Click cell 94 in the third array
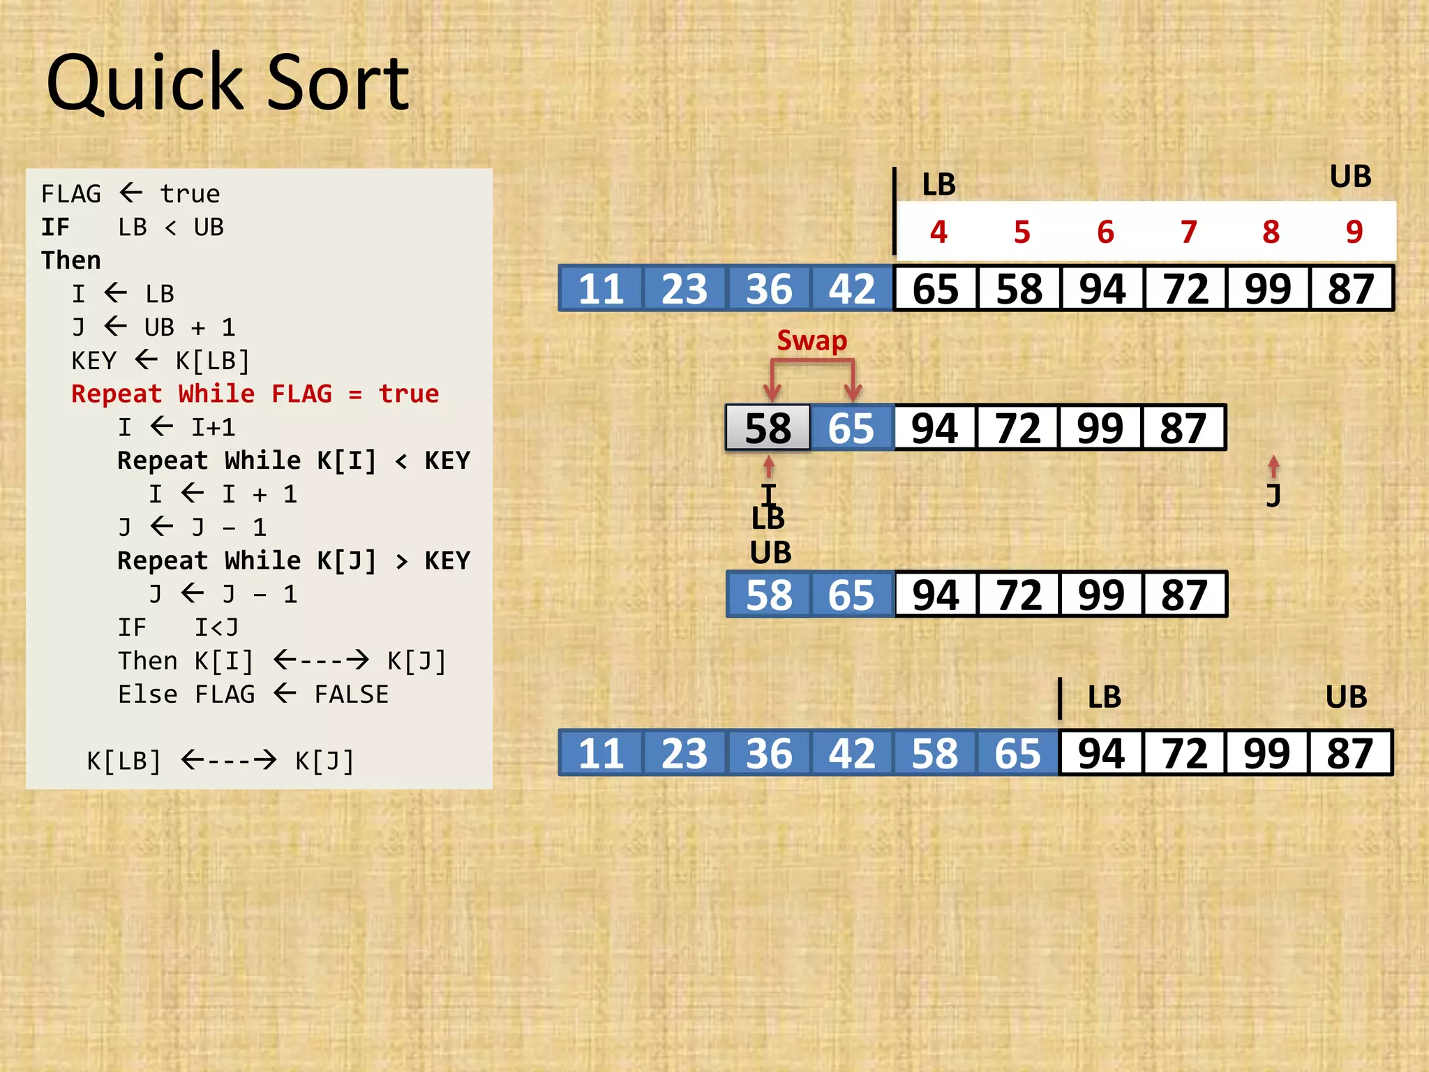This screenshot has width=1429, height=1072. 935,595
